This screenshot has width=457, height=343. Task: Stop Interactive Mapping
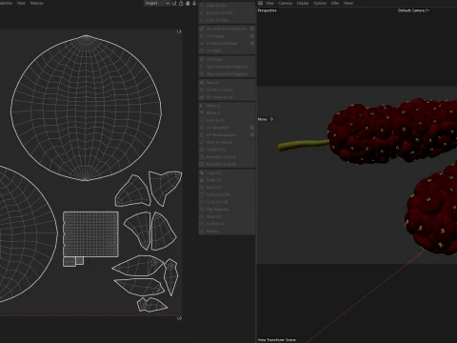pos(227,73)
